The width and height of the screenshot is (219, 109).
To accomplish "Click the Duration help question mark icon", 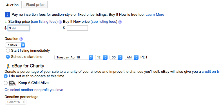I will click(x=21, y=39).
